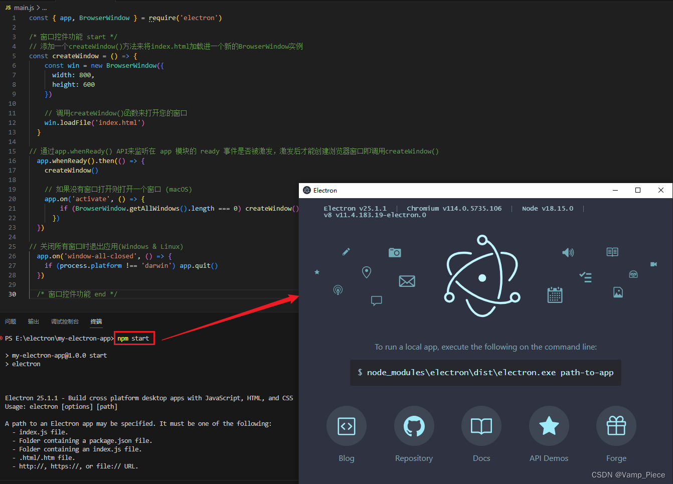Maximize the Electron window
The image size is (673, 484).
click(638, 190)
